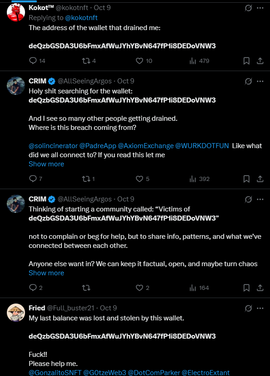View analytics showing 479 views

tap(199, 61)
